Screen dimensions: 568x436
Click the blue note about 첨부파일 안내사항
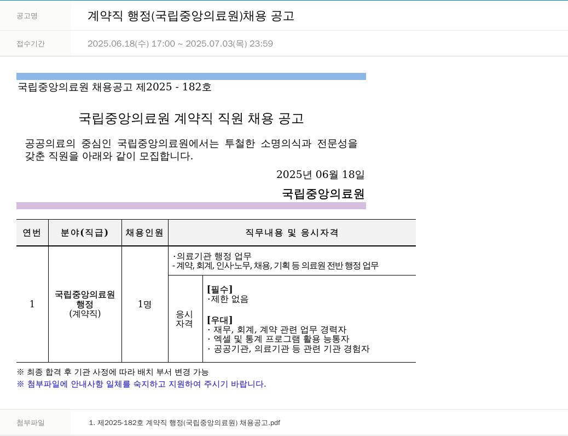[141, 384]
